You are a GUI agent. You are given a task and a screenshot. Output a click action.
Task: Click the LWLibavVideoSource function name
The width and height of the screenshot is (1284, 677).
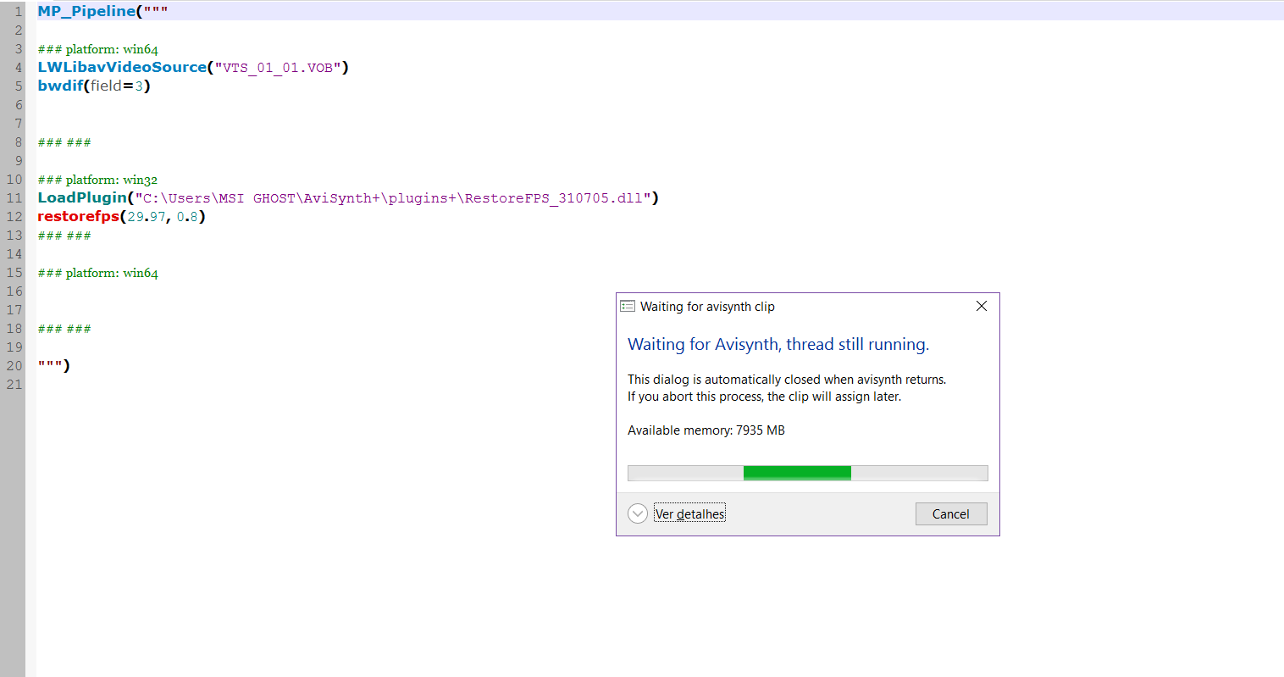tap(122, 67)
